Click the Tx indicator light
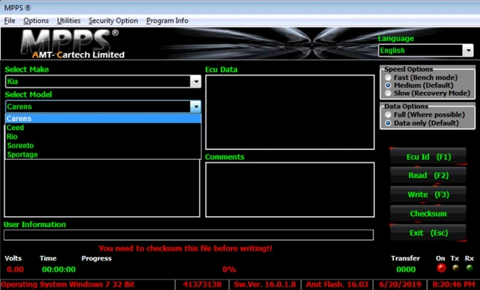The image size is (480, 290). point(456,268)
